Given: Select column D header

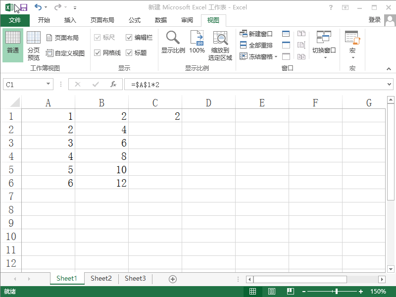Looking at the screenshot, I should pos(208,102).
